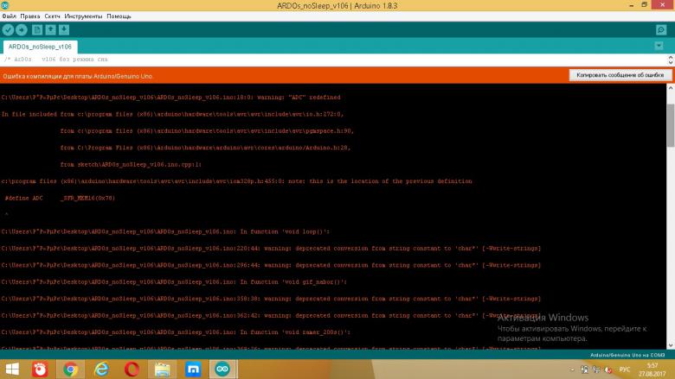675x379 pixels.
Task: Open File Explorer from the taskbar
Action: click(163, 370)
